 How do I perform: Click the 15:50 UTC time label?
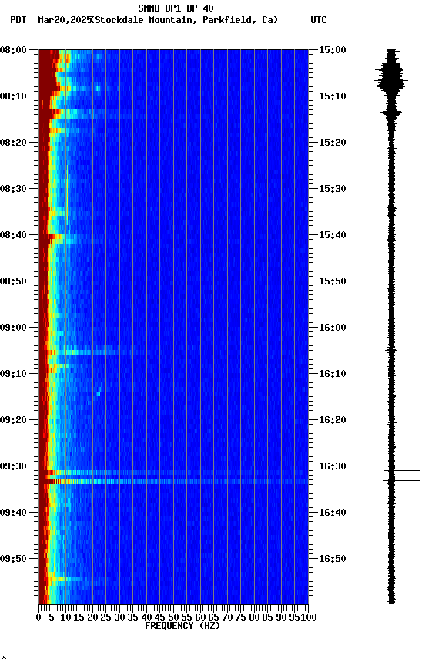(x=333, y=281)
